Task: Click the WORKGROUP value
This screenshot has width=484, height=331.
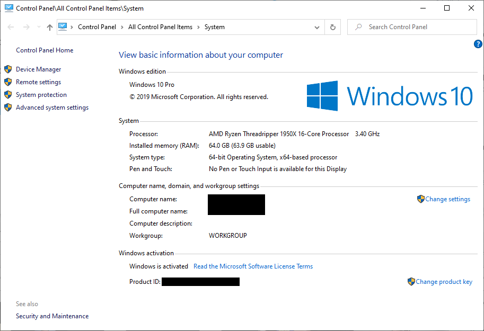Action: click(x=228, y=236)
